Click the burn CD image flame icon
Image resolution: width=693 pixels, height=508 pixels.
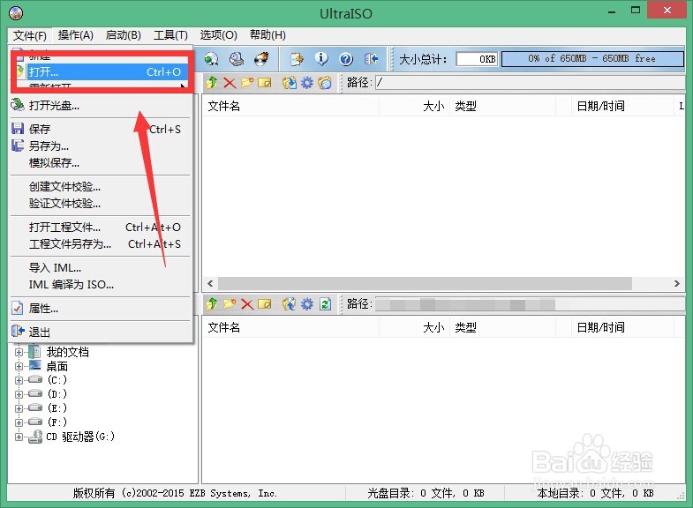click(261, 59)
